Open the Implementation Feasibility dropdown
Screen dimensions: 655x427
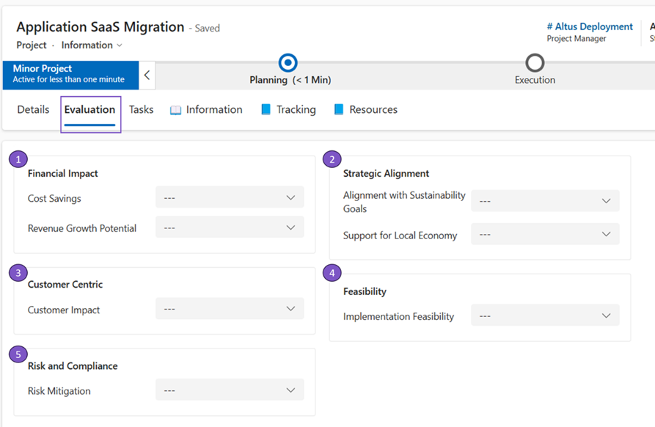point(545,315)
